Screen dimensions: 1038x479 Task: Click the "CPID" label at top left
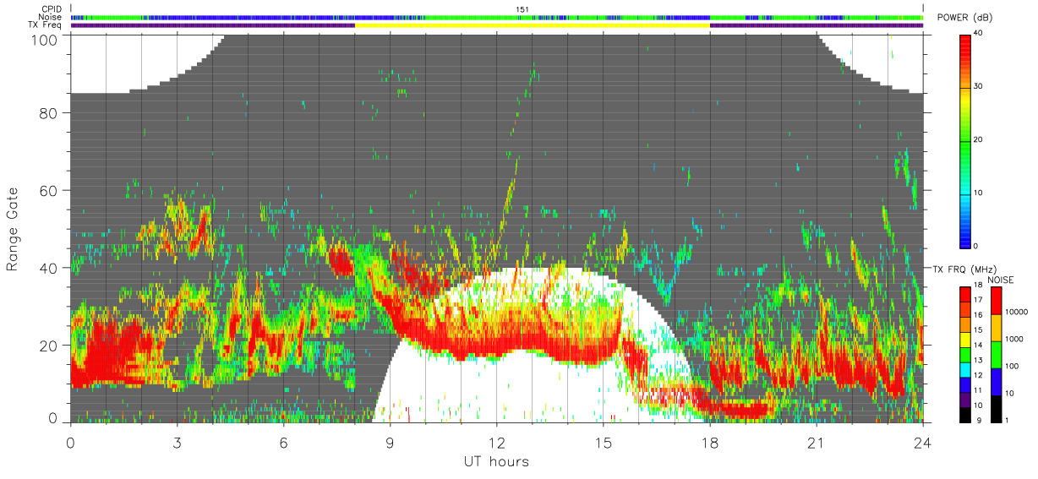52,8
